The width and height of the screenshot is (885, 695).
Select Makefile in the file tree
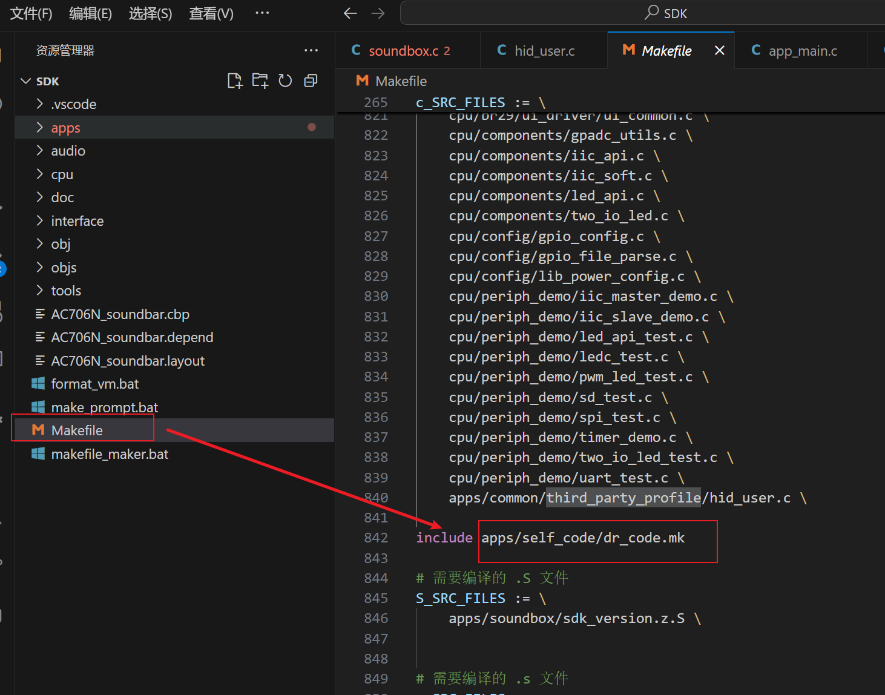pos(174,430)
